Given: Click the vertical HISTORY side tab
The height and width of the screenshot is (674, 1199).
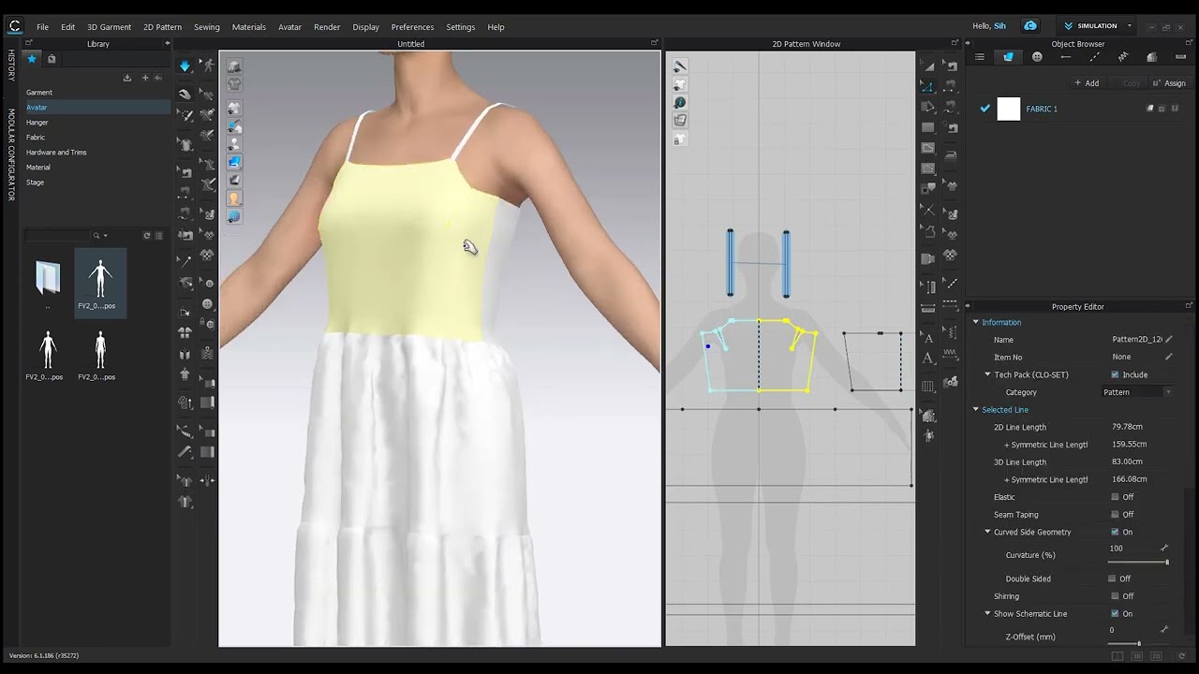Looking at the screenshot, I should 11,66.
